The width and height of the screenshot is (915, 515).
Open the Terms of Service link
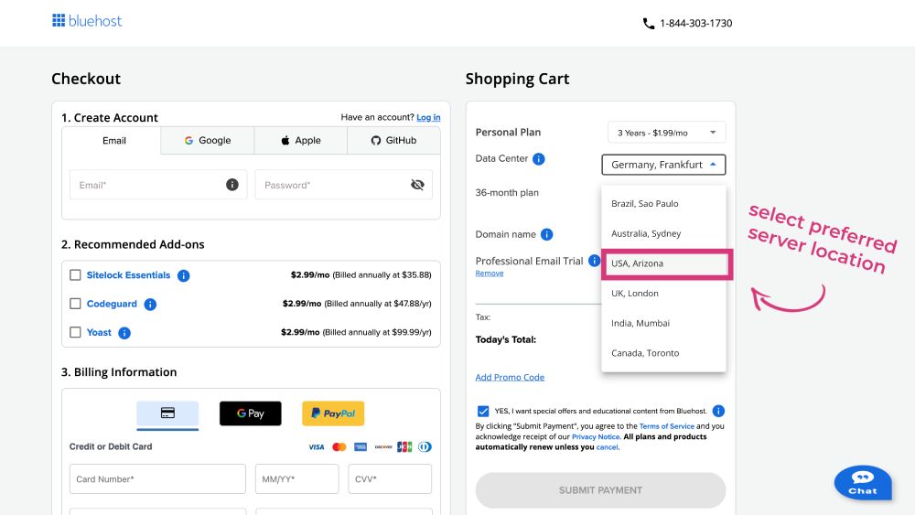tap(666, 426)
